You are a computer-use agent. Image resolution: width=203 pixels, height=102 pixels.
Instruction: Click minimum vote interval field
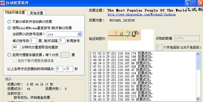tap(60, 69)
